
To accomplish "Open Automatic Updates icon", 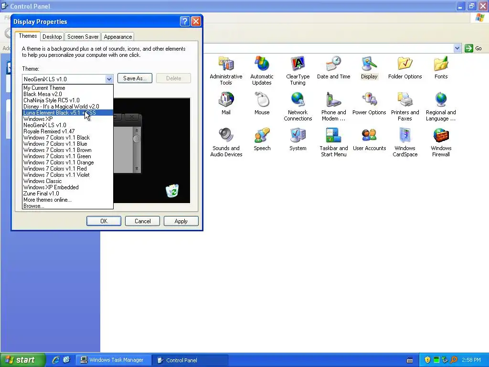I will [262, 64].
